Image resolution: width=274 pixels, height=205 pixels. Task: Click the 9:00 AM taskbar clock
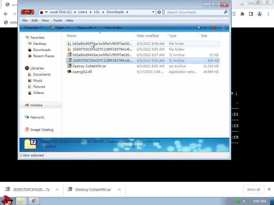click(259, 201)
